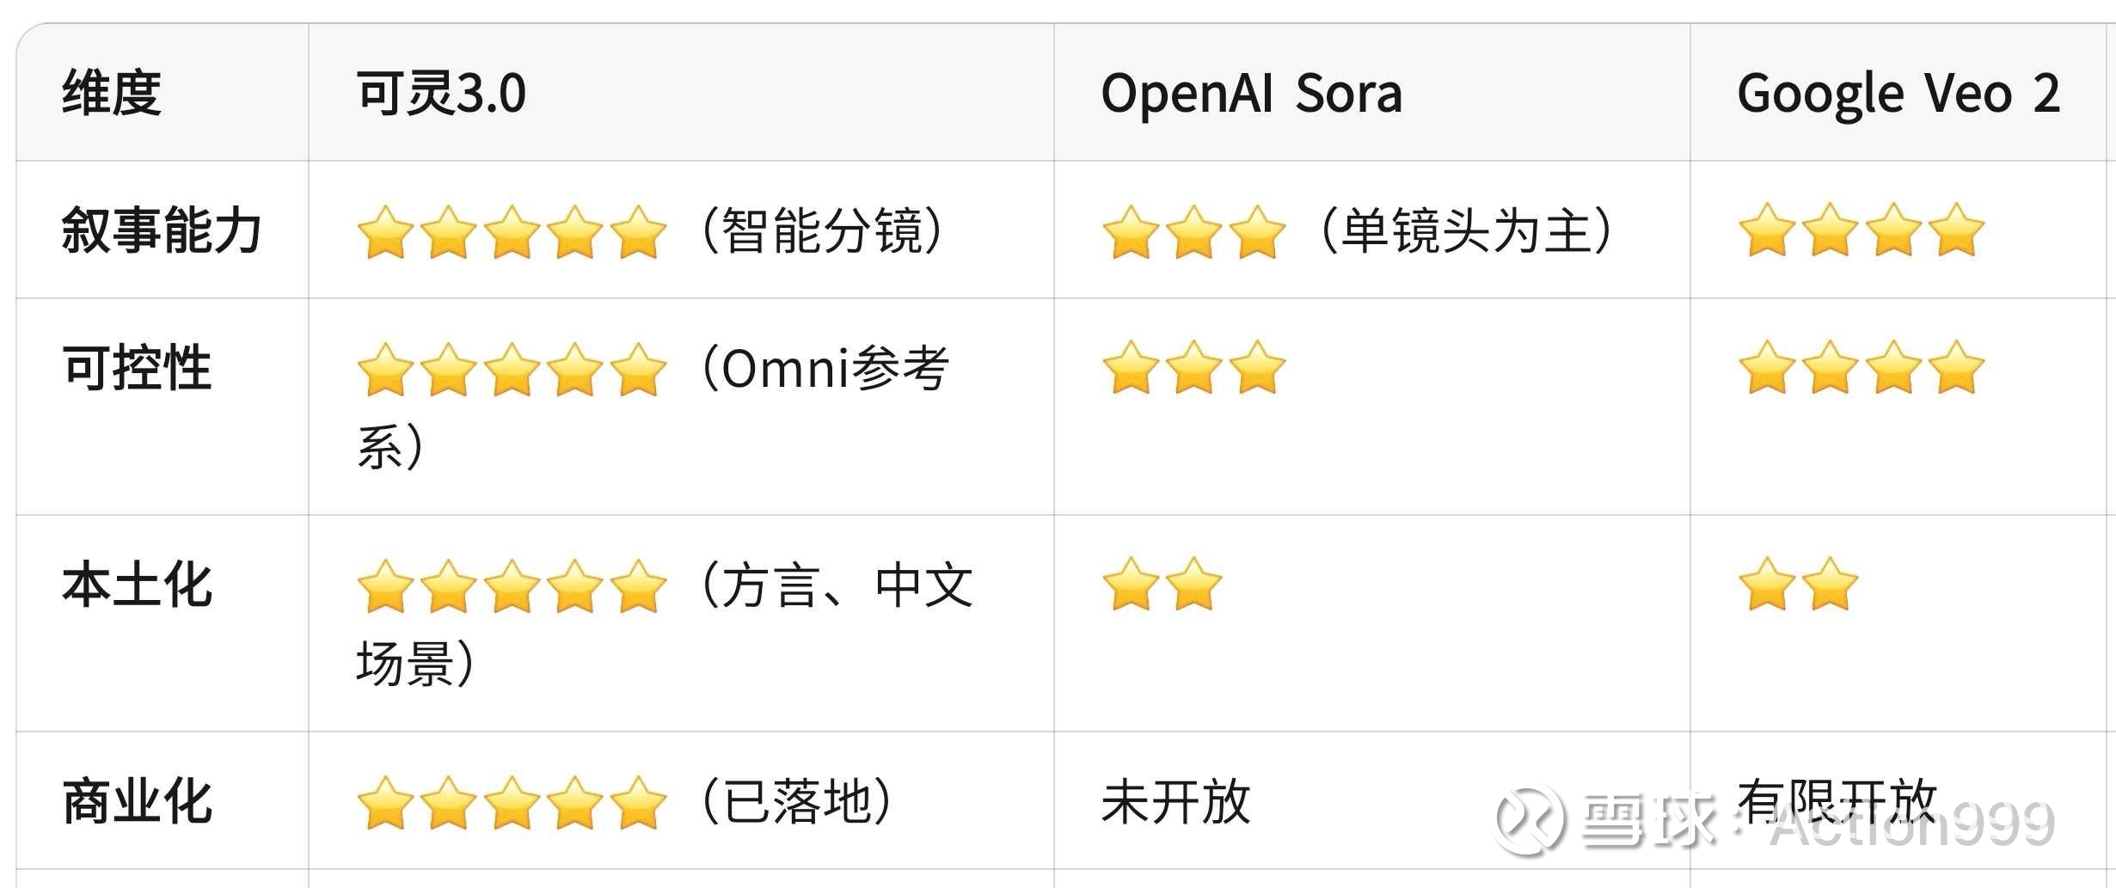The width and height of the screenshot is (2116, 888).
Task: Click the 未开放 text under OpenAI Sora
Action: [x=1175, y=801]
